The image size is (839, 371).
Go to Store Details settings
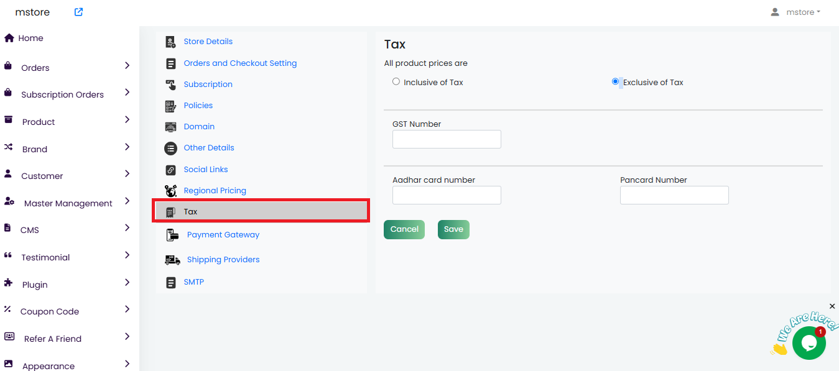(x=208, y=42)
